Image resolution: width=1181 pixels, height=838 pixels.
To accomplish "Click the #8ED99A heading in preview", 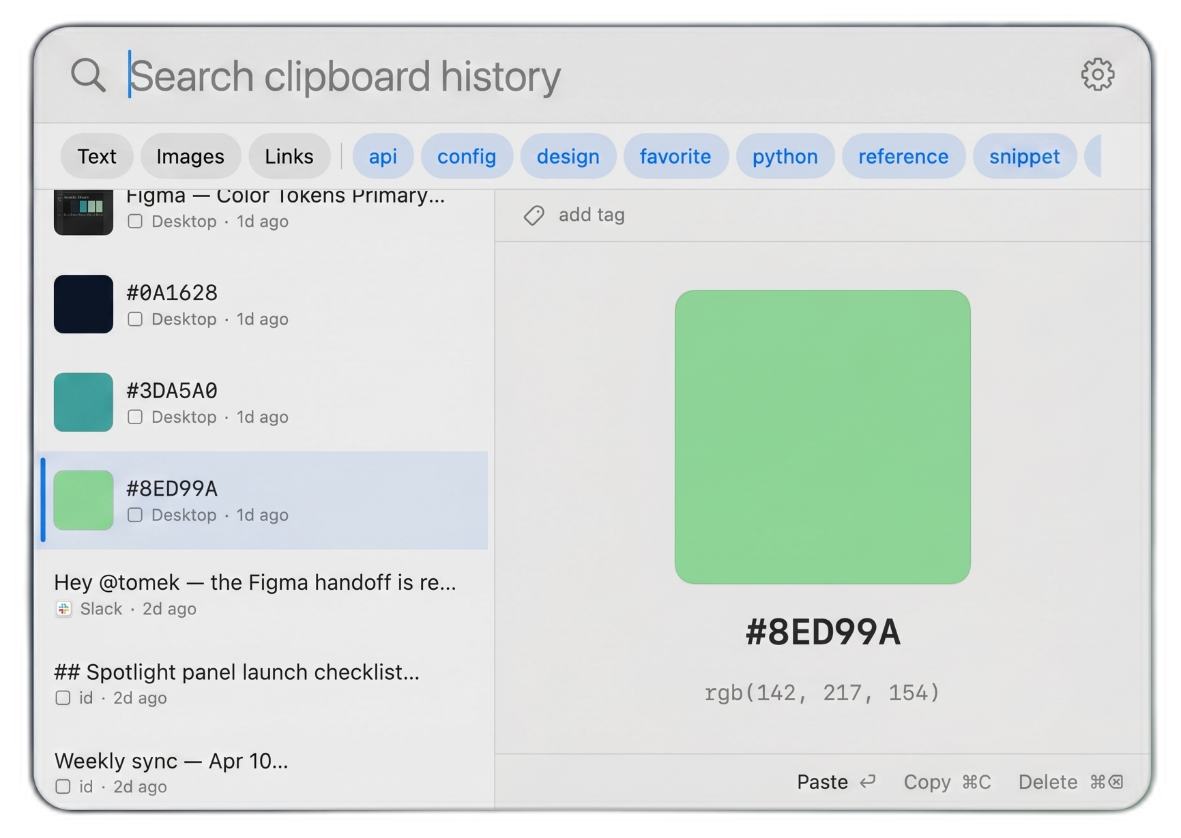I will click(823, 632).
